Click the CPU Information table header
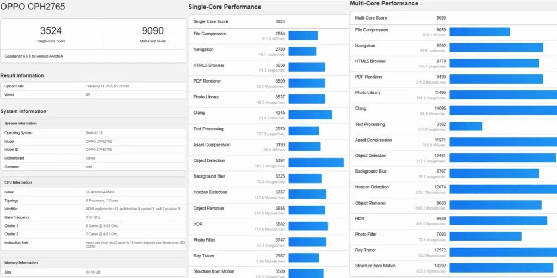Screen dimensions: 557x278 click(x=18, y=182)
